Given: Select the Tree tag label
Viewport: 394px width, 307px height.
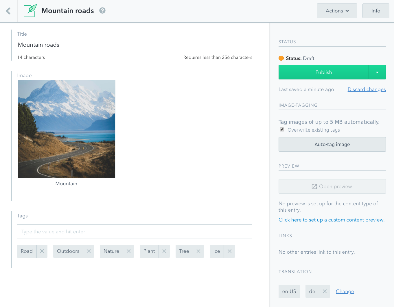Looking at the screenshot, I should [184, 251].
